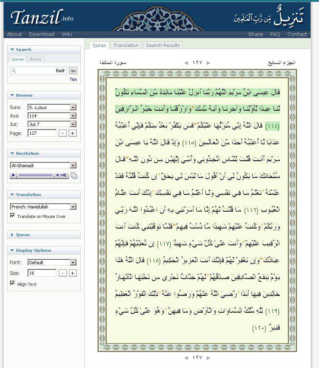Disable Translate on Mouse Over

point(12,216)
